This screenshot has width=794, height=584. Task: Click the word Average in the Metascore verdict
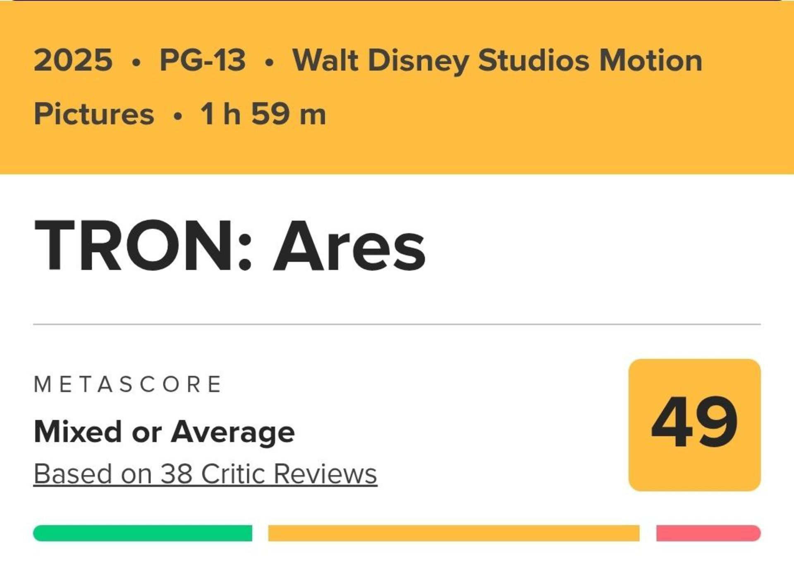233,432
